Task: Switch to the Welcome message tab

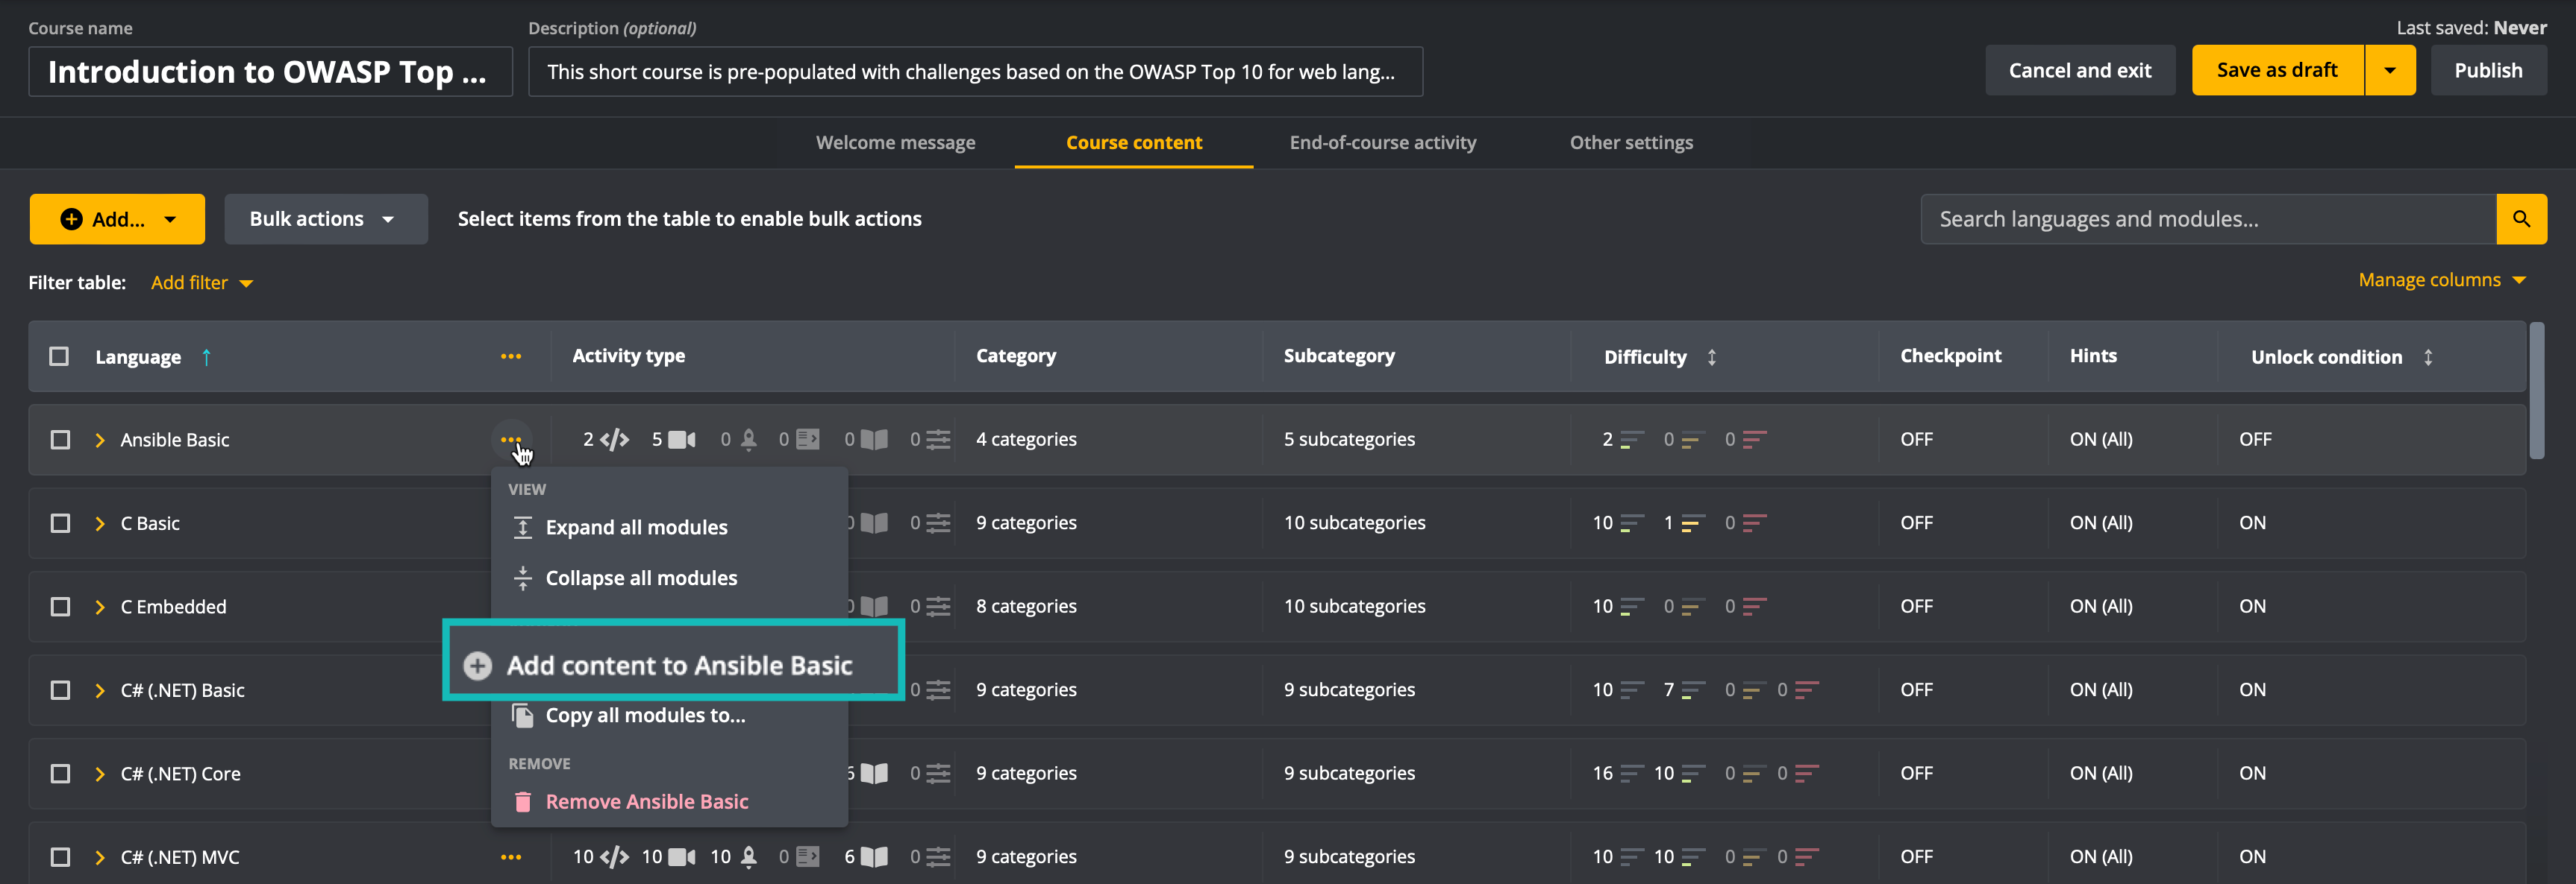Action: click(895, 143)
